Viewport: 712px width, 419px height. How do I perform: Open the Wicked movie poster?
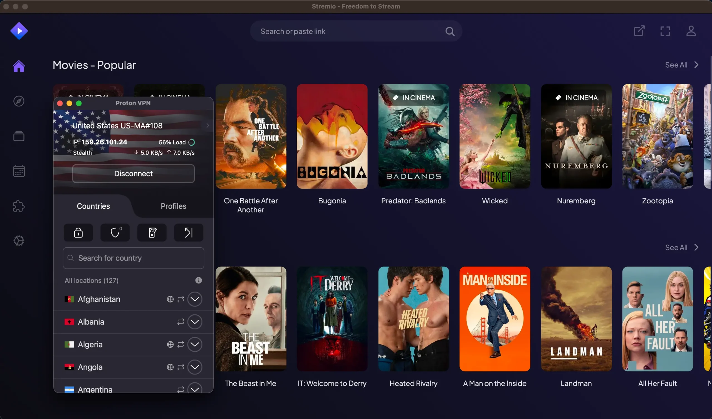point(495,137)
